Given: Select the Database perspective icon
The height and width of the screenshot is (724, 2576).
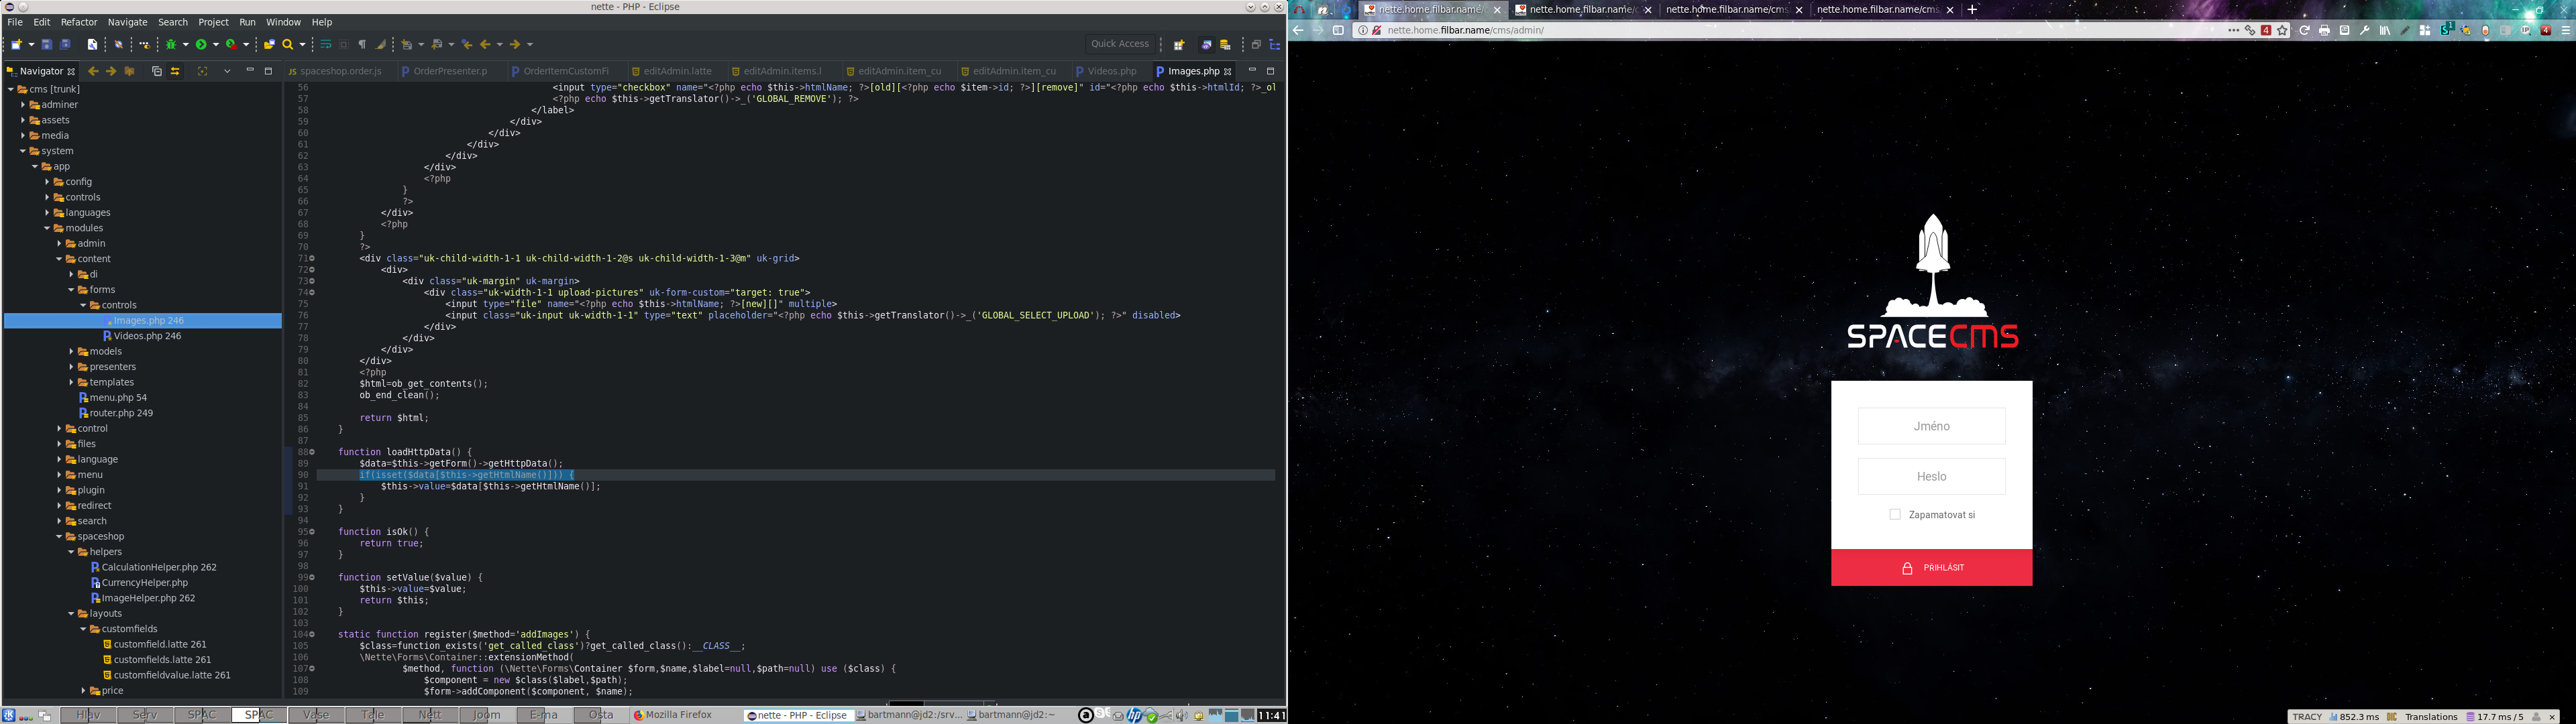Looking at the screenshot, I should tap(1225, 44).
